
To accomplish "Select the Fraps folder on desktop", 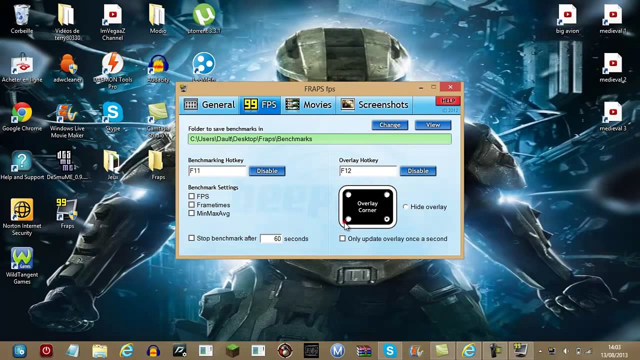I will click(x=158, y=165).
